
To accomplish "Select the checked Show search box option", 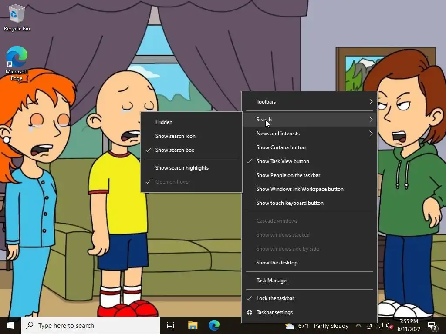I will 192,150.
